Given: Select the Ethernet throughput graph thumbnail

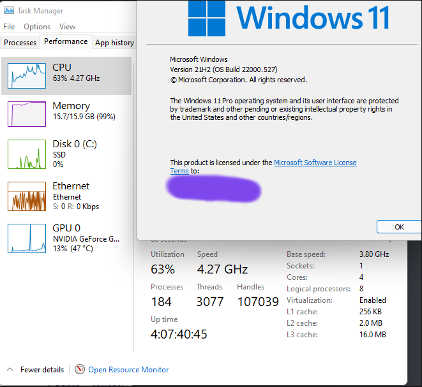Looking at the screenshot, I should [27, 196].
